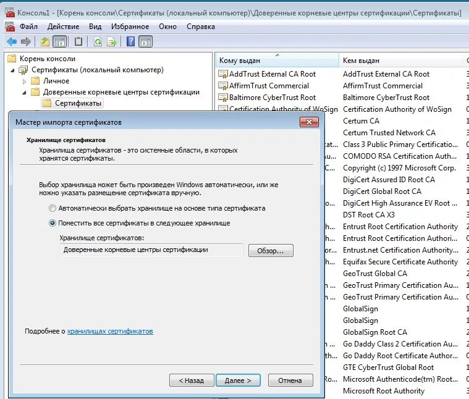Click 'Equifax Secure Certificate Authority' cell

tap(400, 262)
